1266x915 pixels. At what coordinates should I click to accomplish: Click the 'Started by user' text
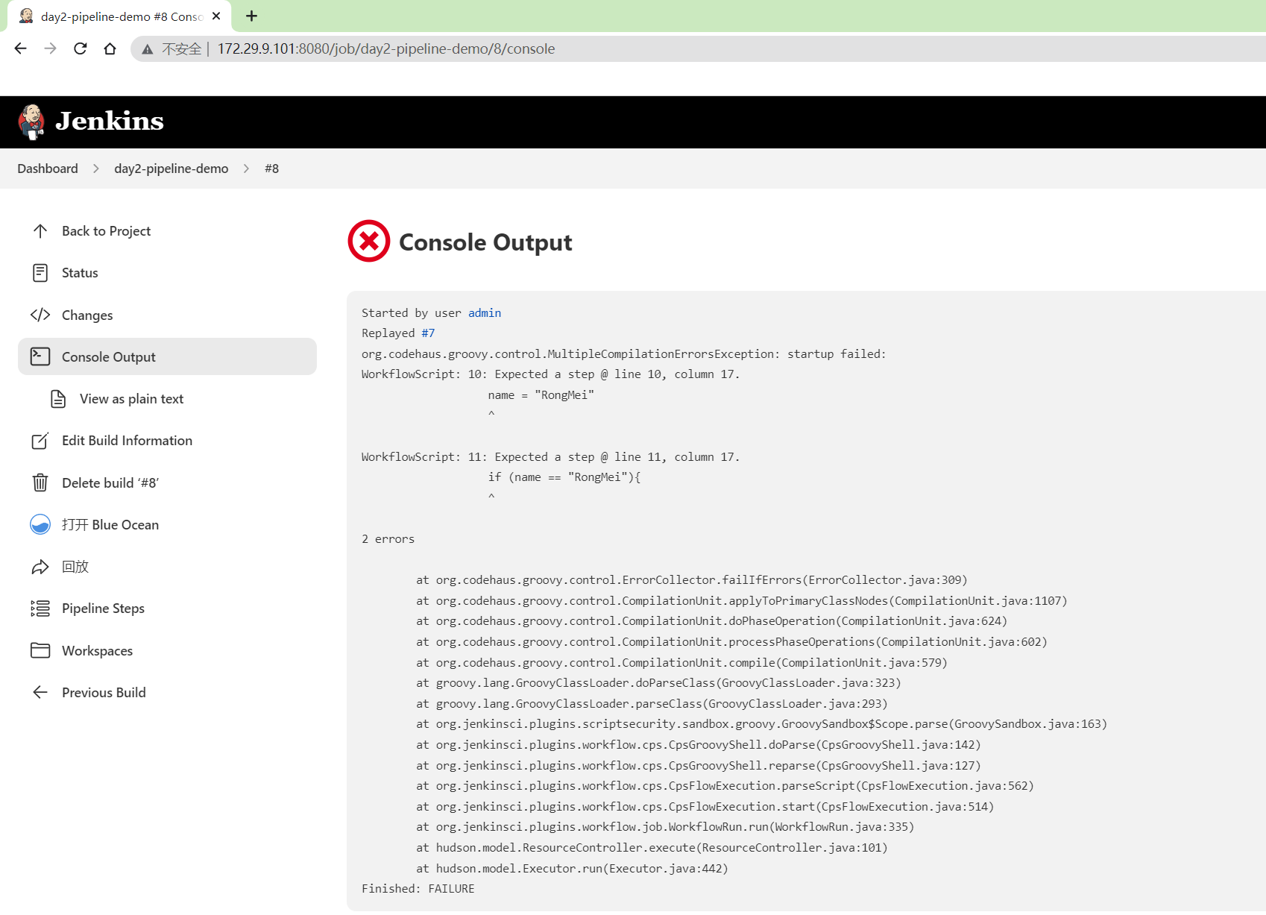412,313
